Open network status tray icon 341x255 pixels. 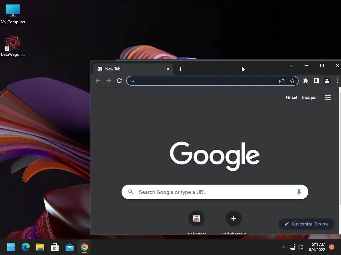[292, 247]
